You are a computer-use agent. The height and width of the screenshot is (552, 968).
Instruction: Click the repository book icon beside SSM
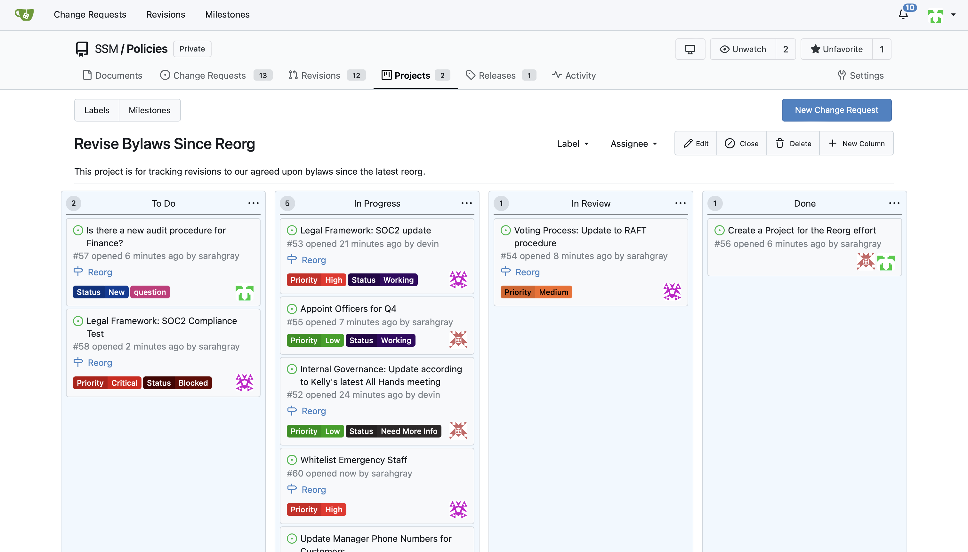coord(82,49)
